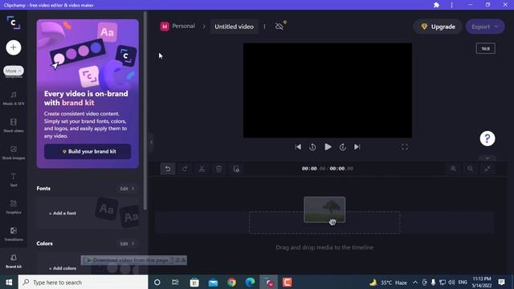Show hidden system tray icons

pyautogui.click(x=415, y=282)
